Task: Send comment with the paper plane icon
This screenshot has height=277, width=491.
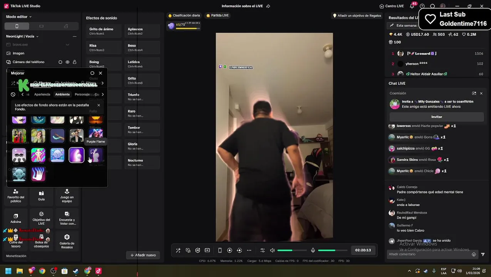Action: pos(483,254)
